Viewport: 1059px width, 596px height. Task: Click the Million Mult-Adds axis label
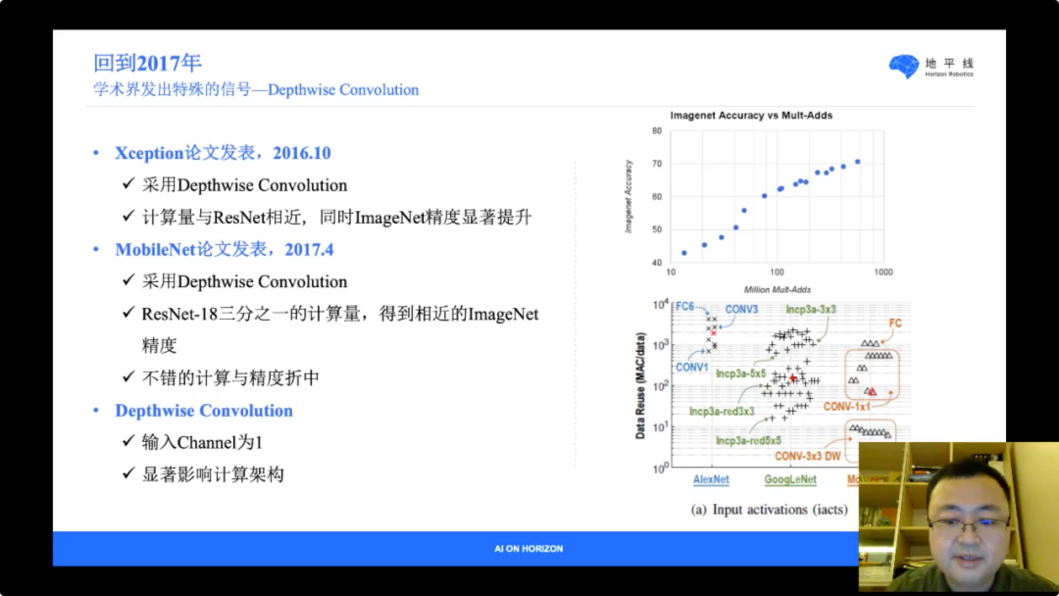(x=777, y=289)
